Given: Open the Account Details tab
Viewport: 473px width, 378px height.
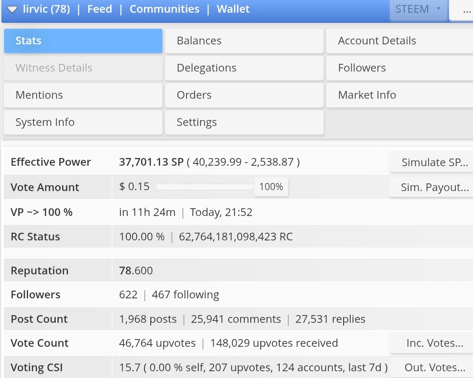Looking at the screenshot, I should coord(400,41).
